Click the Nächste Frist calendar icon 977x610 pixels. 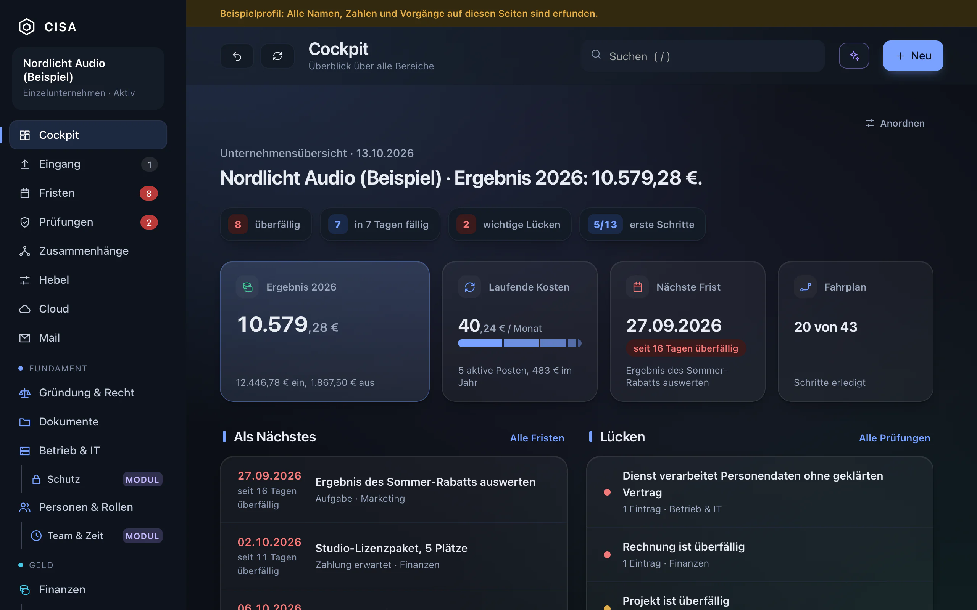(x=637, y=287)
